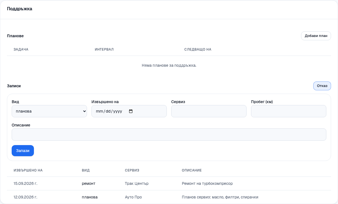Click the ВИД records column header
The image size is (338, 204).
point(86,170)
